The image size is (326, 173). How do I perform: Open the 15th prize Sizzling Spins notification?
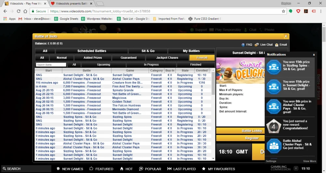coord(290,67)
